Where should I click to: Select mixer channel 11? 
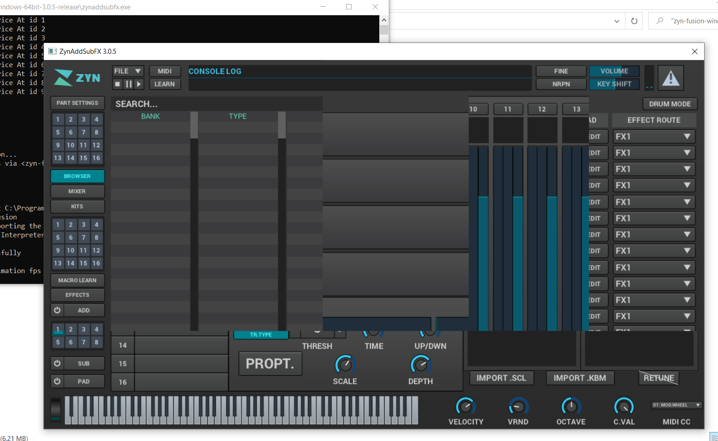[x=508, y=109]
